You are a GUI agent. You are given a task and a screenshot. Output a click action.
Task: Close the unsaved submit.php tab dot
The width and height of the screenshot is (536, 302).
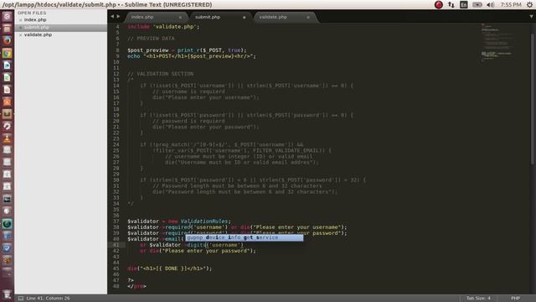pyautogui.click(x=244, y=17)
